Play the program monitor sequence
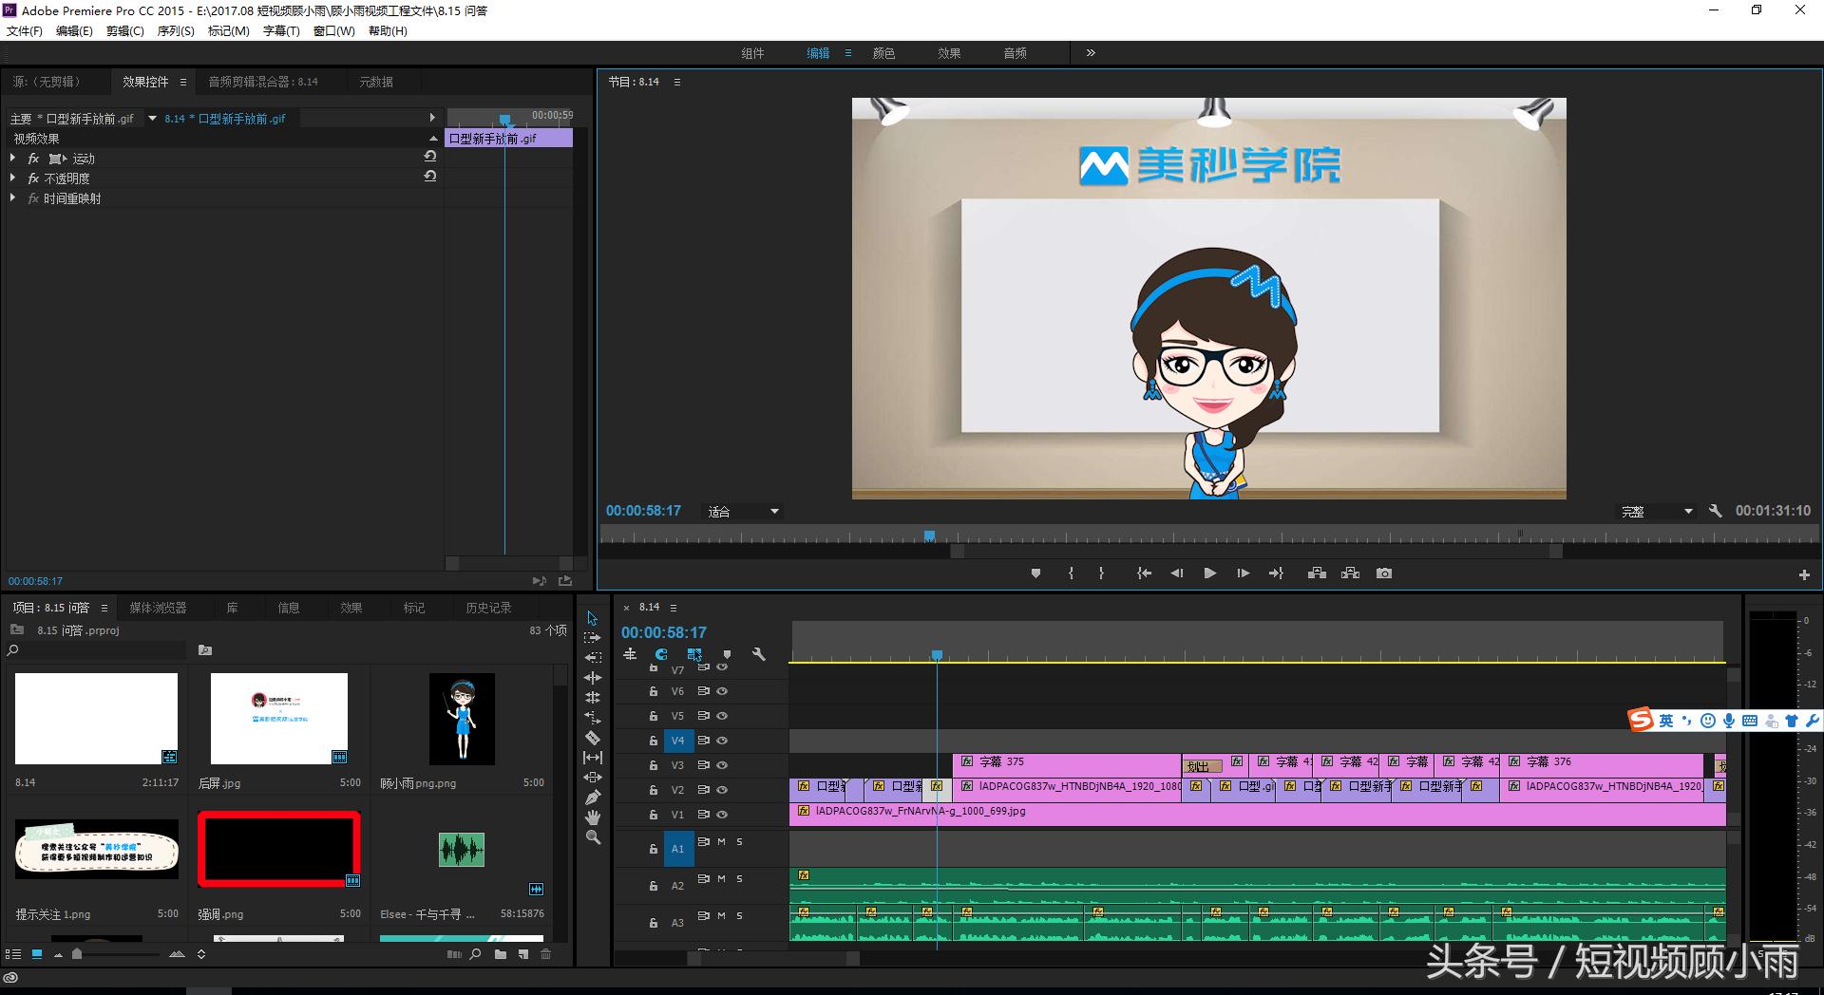The image size is (1824, 995). [1209, 573]
